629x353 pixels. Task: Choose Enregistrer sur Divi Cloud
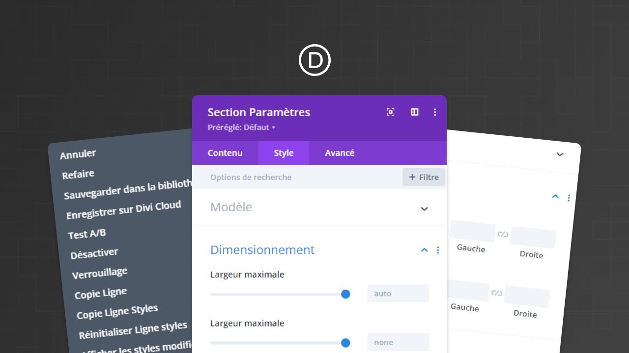pos(123,211)
